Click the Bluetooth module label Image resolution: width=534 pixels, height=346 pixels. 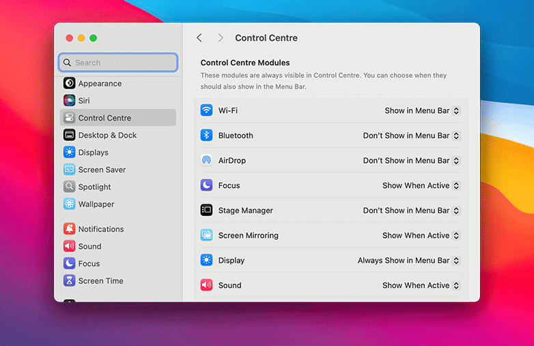pos(236,136)
